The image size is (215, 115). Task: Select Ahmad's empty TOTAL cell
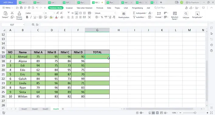[97, 57]
